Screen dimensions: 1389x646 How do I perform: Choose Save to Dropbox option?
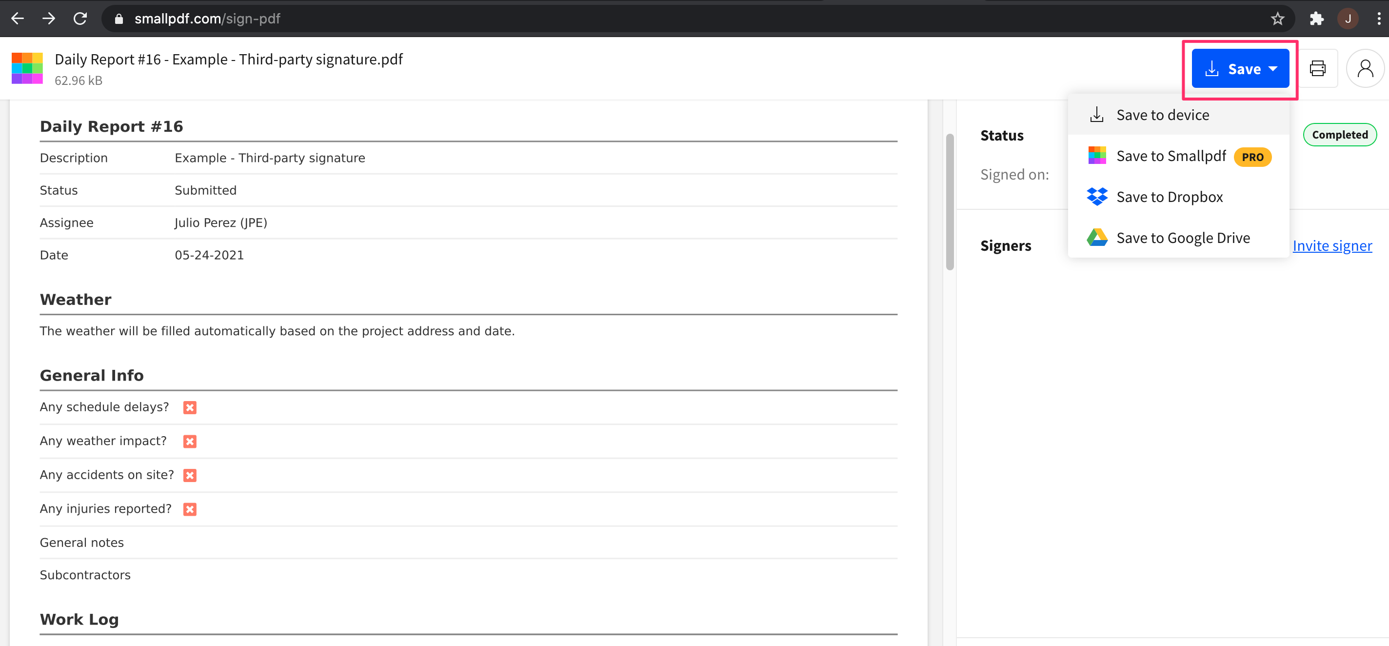[1169, 197]
